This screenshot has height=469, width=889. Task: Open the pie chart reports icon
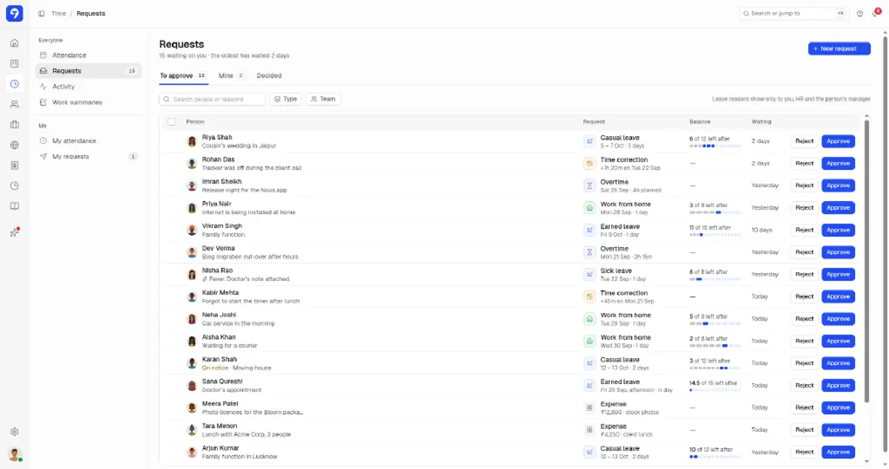(x=14, y=186)
